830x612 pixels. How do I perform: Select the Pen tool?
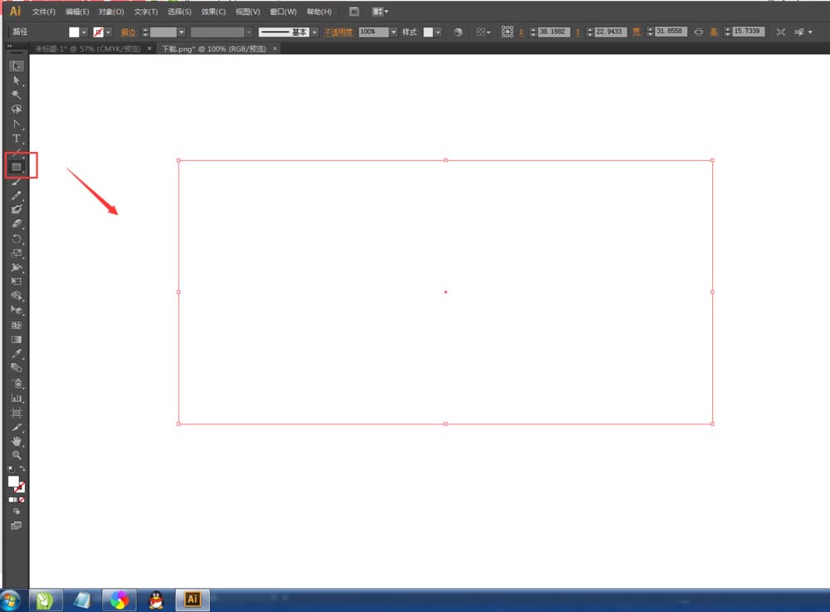[17, 124]
